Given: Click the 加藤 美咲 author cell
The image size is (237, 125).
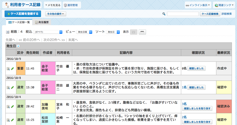Looking at the screenshot, I should click(48, 106).
